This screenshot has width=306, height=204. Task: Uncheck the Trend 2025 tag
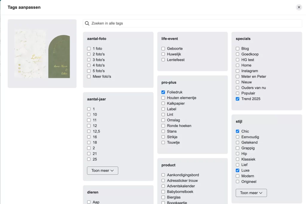(x=237, y=99)
